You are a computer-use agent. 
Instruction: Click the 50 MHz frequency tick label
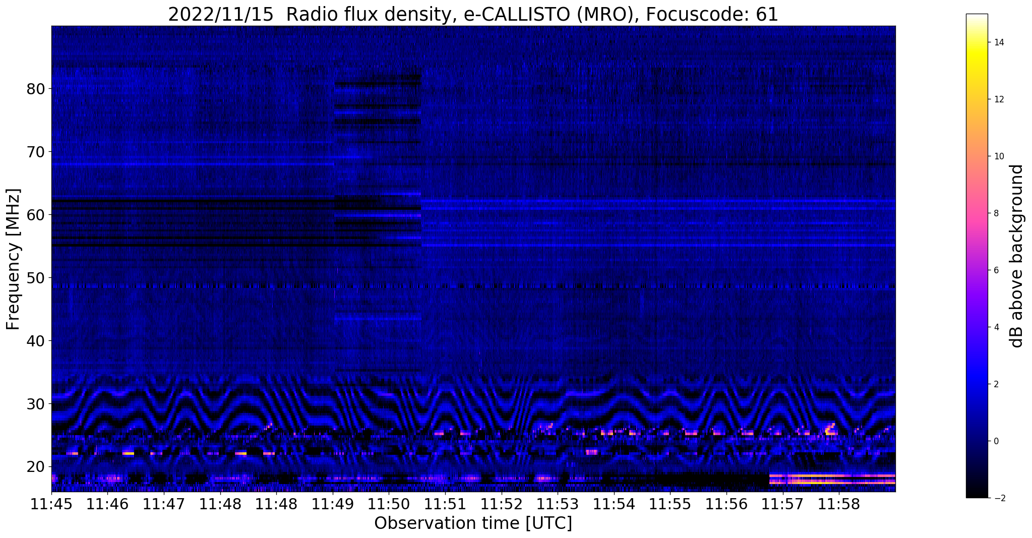[36, 278]
